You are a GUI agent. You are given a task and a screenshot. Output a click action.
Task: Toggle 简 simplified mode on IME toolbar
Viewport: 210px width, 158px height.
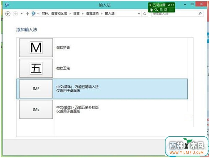[161, 10]
